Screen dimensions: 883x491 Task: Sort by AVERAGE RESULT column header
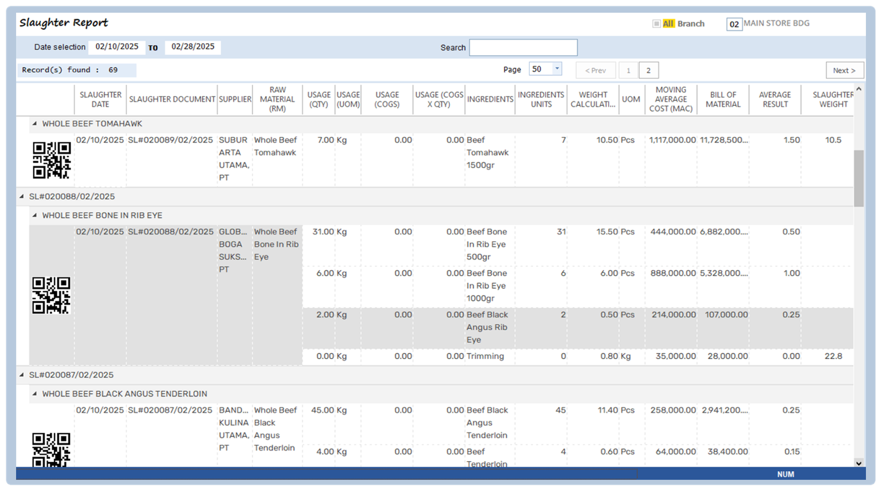pos(775,99)
